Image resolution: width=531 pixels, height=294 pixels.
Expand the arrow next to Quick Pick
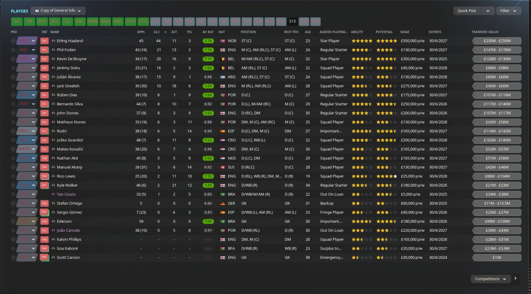click(x=488, y=11)
